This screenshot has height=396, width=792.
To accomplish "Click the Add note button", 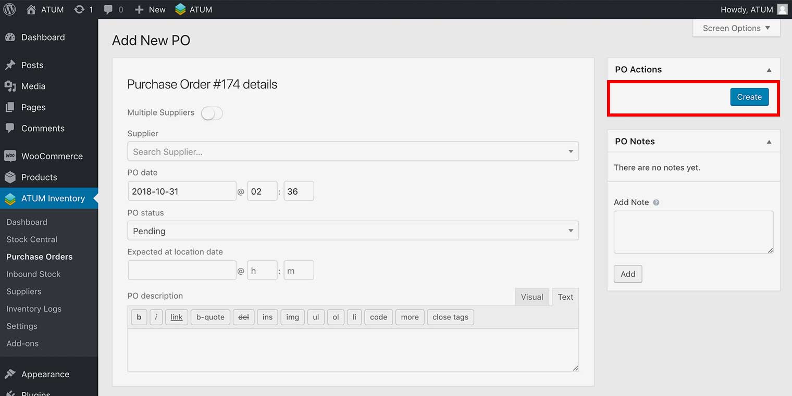I will pos(627,274).
